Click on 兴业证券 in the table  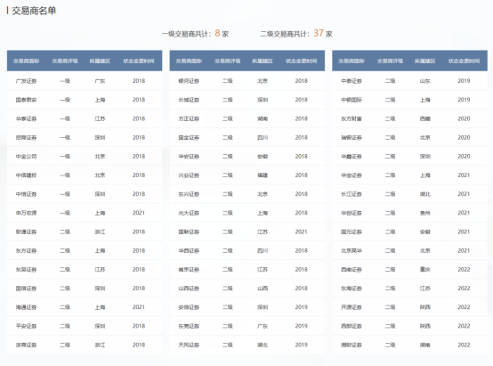tap(189, 175)
